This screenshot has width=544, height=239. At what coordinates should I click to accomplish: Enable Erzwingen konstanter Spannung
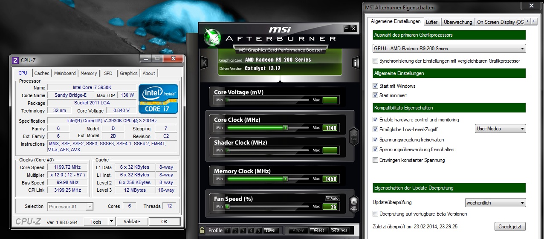click(x=376, y=160)
